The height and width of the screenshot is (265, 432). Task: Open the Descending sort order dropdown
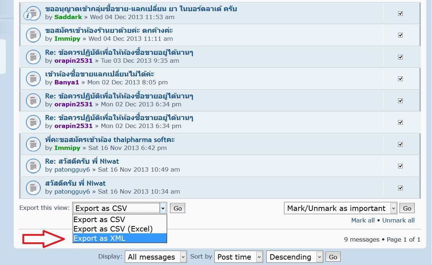pyautogui.click(x=294, y=257)
